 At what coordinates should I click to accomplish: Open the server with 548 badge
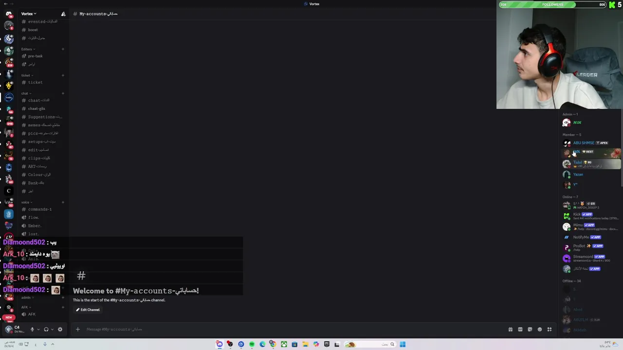click(x=9, y=120)
